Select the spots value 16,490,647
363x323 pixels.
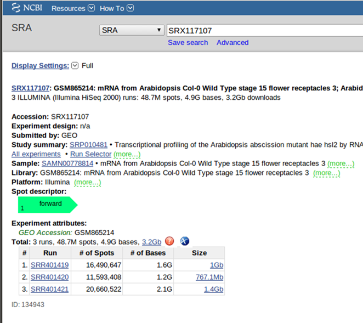104,265
